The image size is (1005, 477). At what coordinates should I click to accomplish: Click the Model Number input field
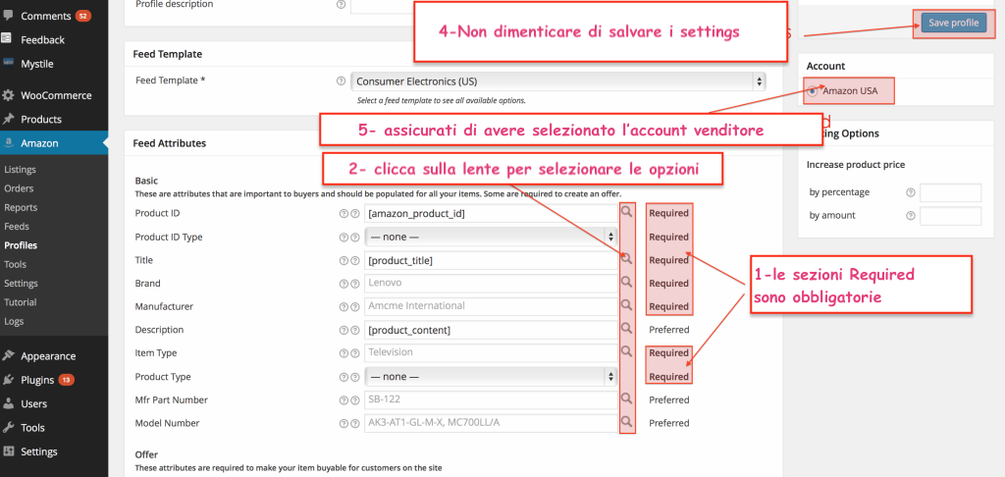click(x=491, y=423)
